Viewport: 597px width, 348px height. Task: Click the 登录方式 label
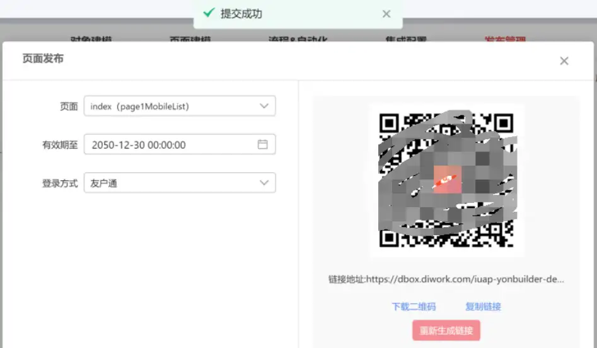tap(60, 183)
